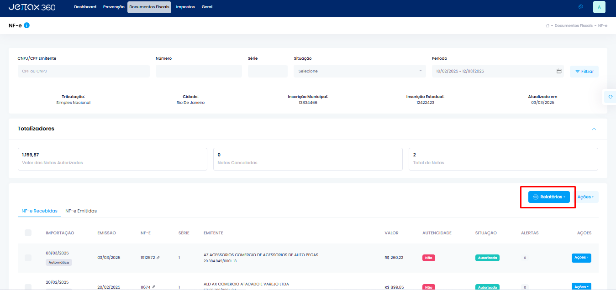Switch to the NF-e Emitidas tab
The width and height of the screenshot is (616, 290).
81,211
